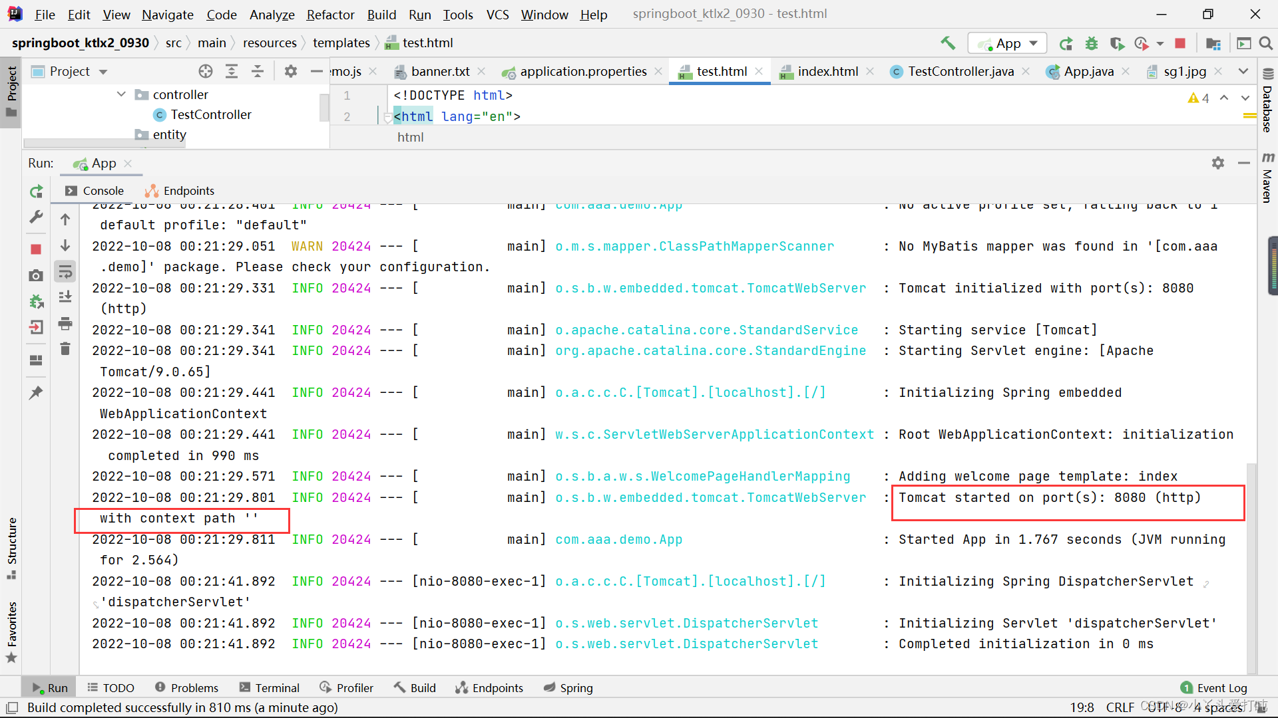This screenshot has height=718, width=1278.
Task: Toggle Scroll to End in console
Action: pos(65,297)
